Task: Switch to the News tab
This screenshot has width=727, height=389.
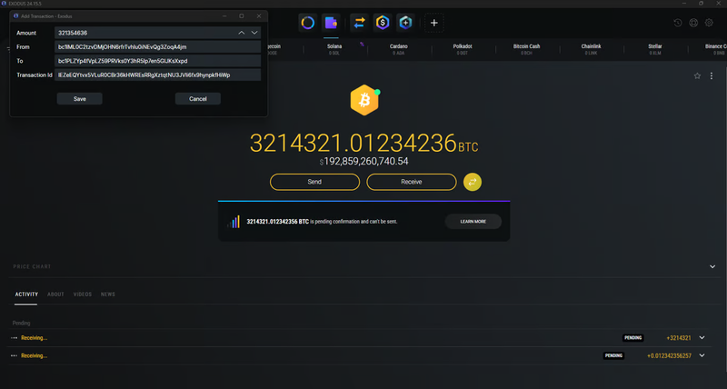Action: pos(107,294)
